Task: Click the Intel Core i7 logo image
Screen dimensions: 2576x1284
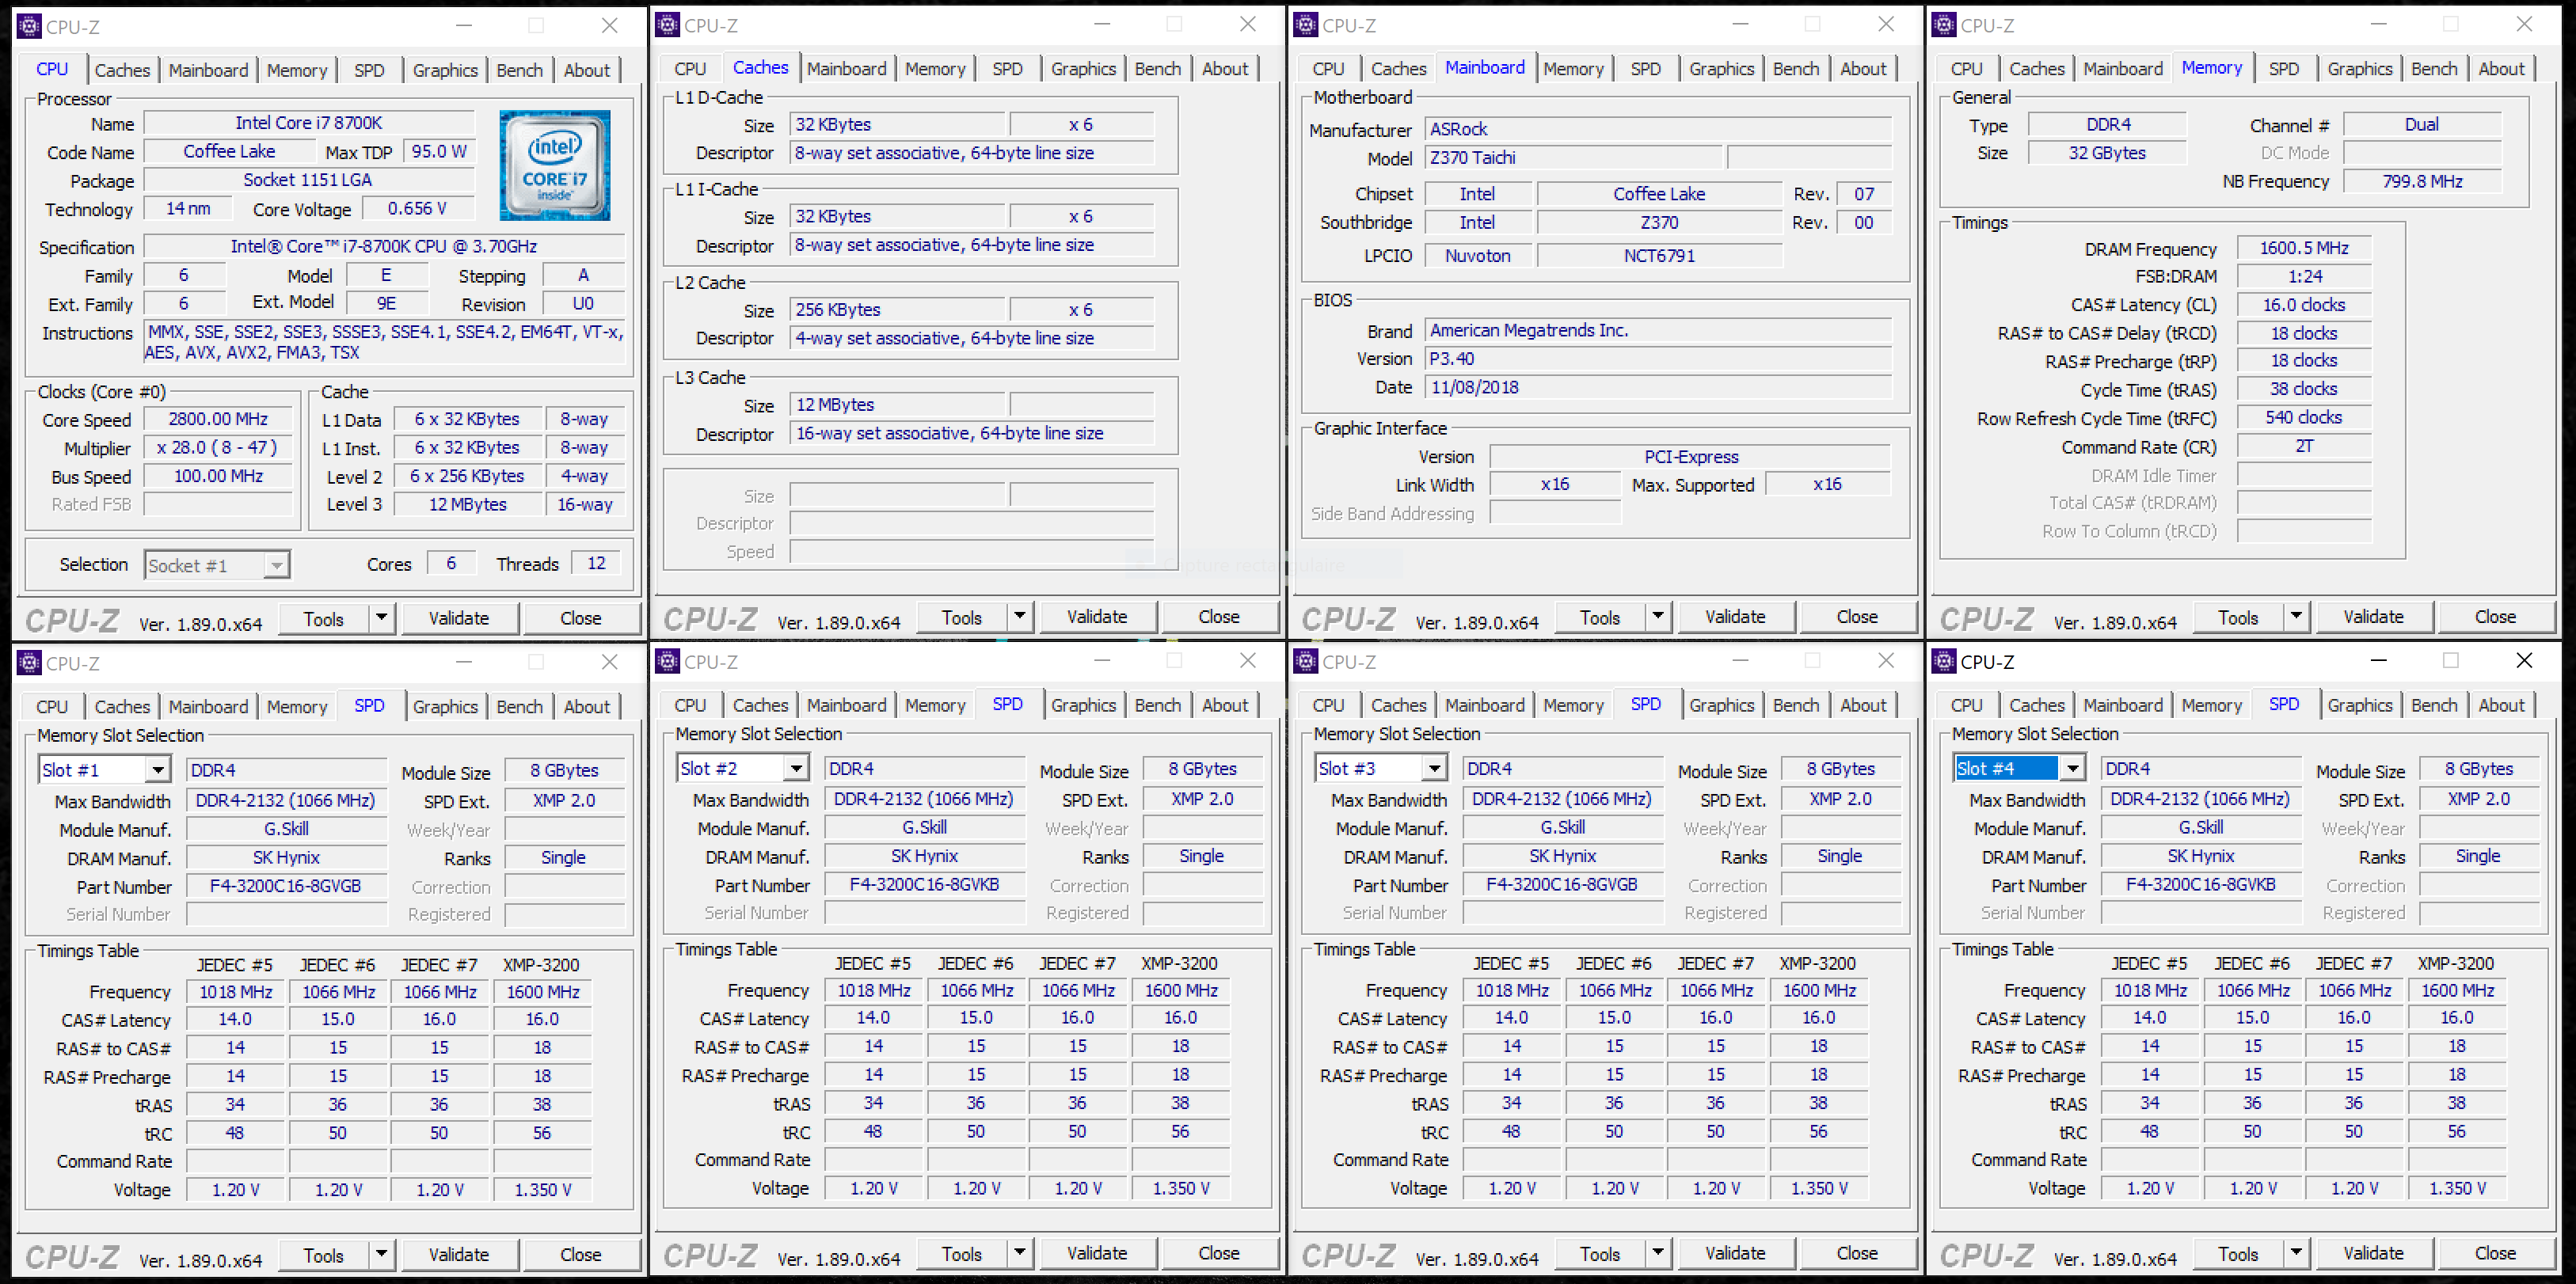Action: pyautogui.click(x=555, y=165)
